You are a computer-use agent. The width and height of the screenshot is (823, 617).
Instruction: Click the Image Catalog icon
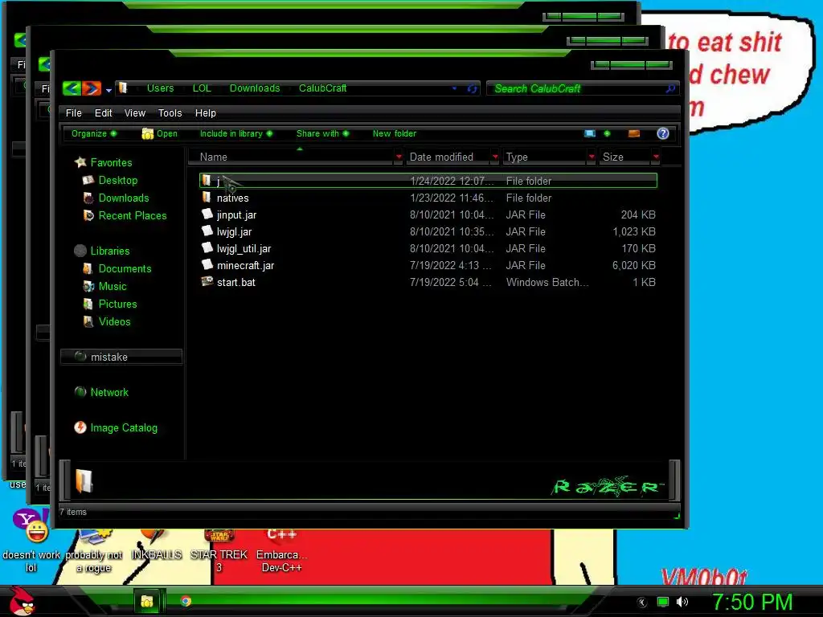coord(80,427)
